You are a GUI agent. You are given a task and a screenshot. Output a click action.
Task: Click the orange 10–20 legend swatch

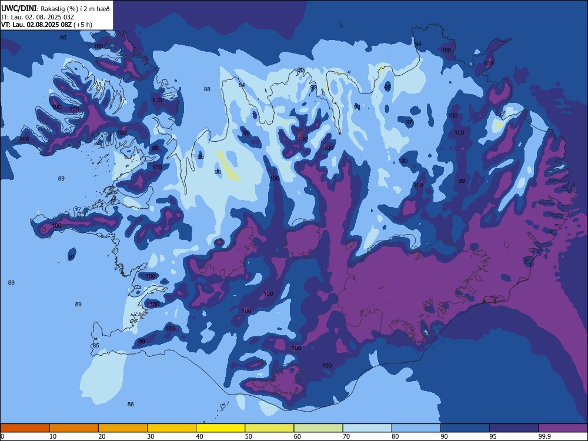coord(74,428)
